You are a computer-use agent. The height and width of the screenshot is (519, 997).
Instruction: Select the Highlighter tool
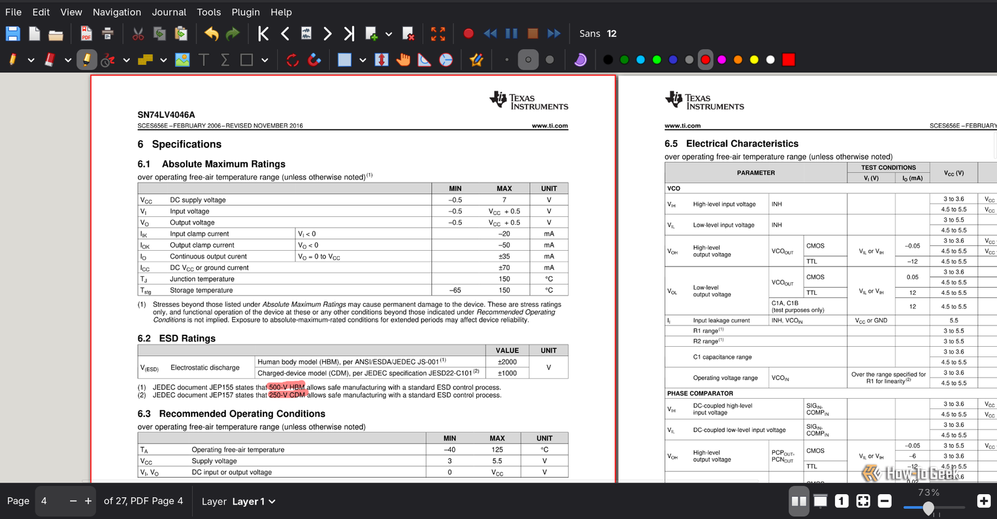click(x=86, y=60)
